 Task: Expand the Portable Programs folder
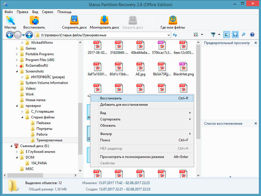click(x=17, y=54)
